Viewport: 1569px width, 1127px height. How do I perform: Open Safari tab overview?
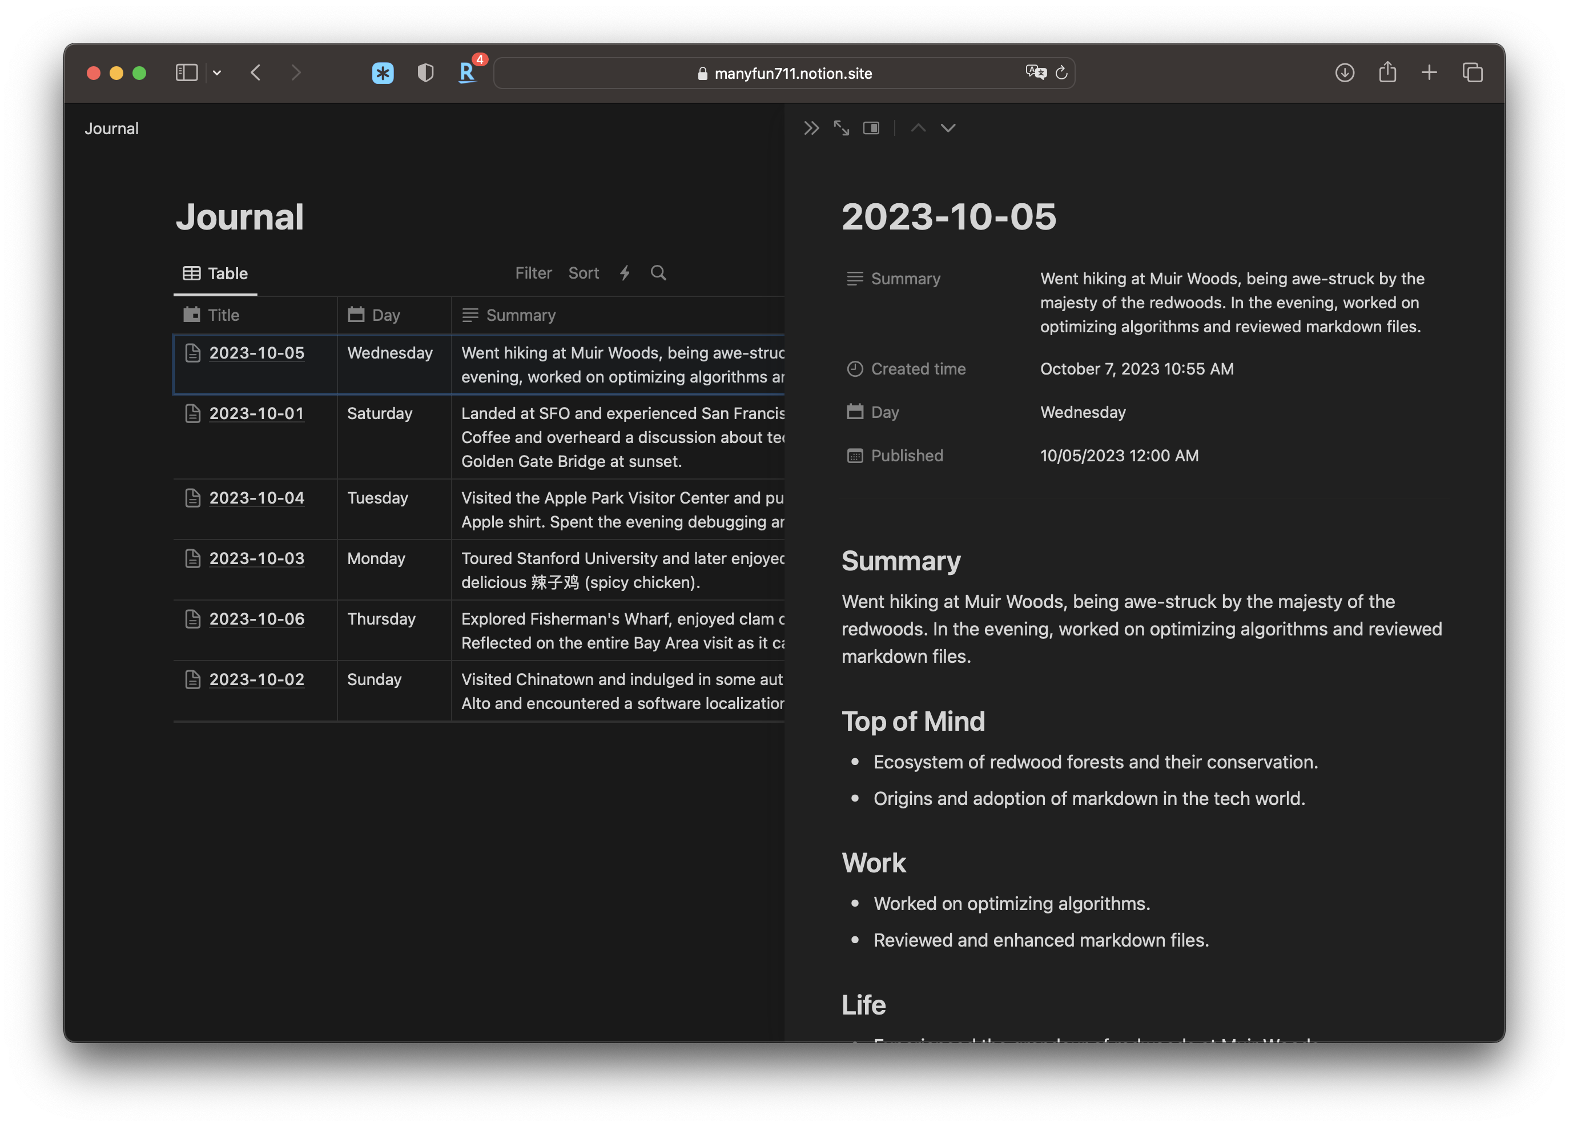click(x=1472, y=72)
